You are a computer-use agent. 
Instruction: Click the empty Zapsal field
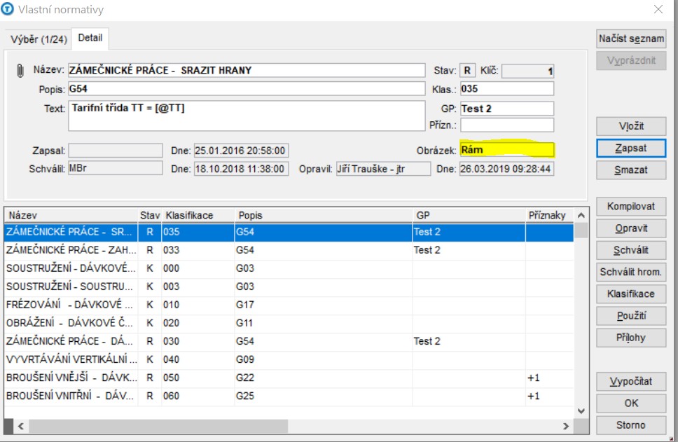click(x=116, y=151)
